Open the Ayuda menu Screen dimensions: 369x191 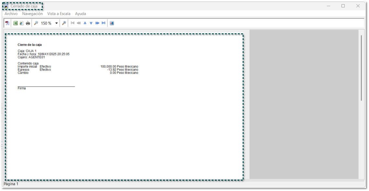pyautogui.click(x=80, y=14)
